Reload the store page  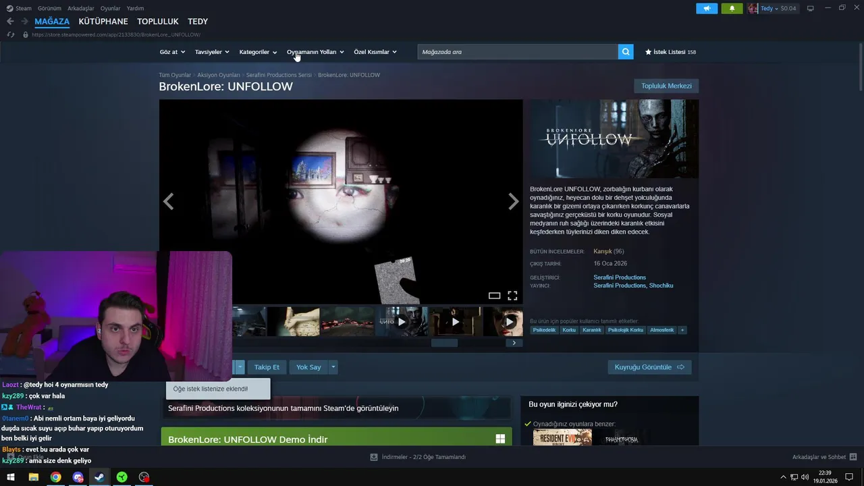click(x=10, y=34)
